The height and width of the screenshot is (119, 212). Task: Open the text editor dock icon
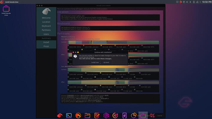[97, 115]
